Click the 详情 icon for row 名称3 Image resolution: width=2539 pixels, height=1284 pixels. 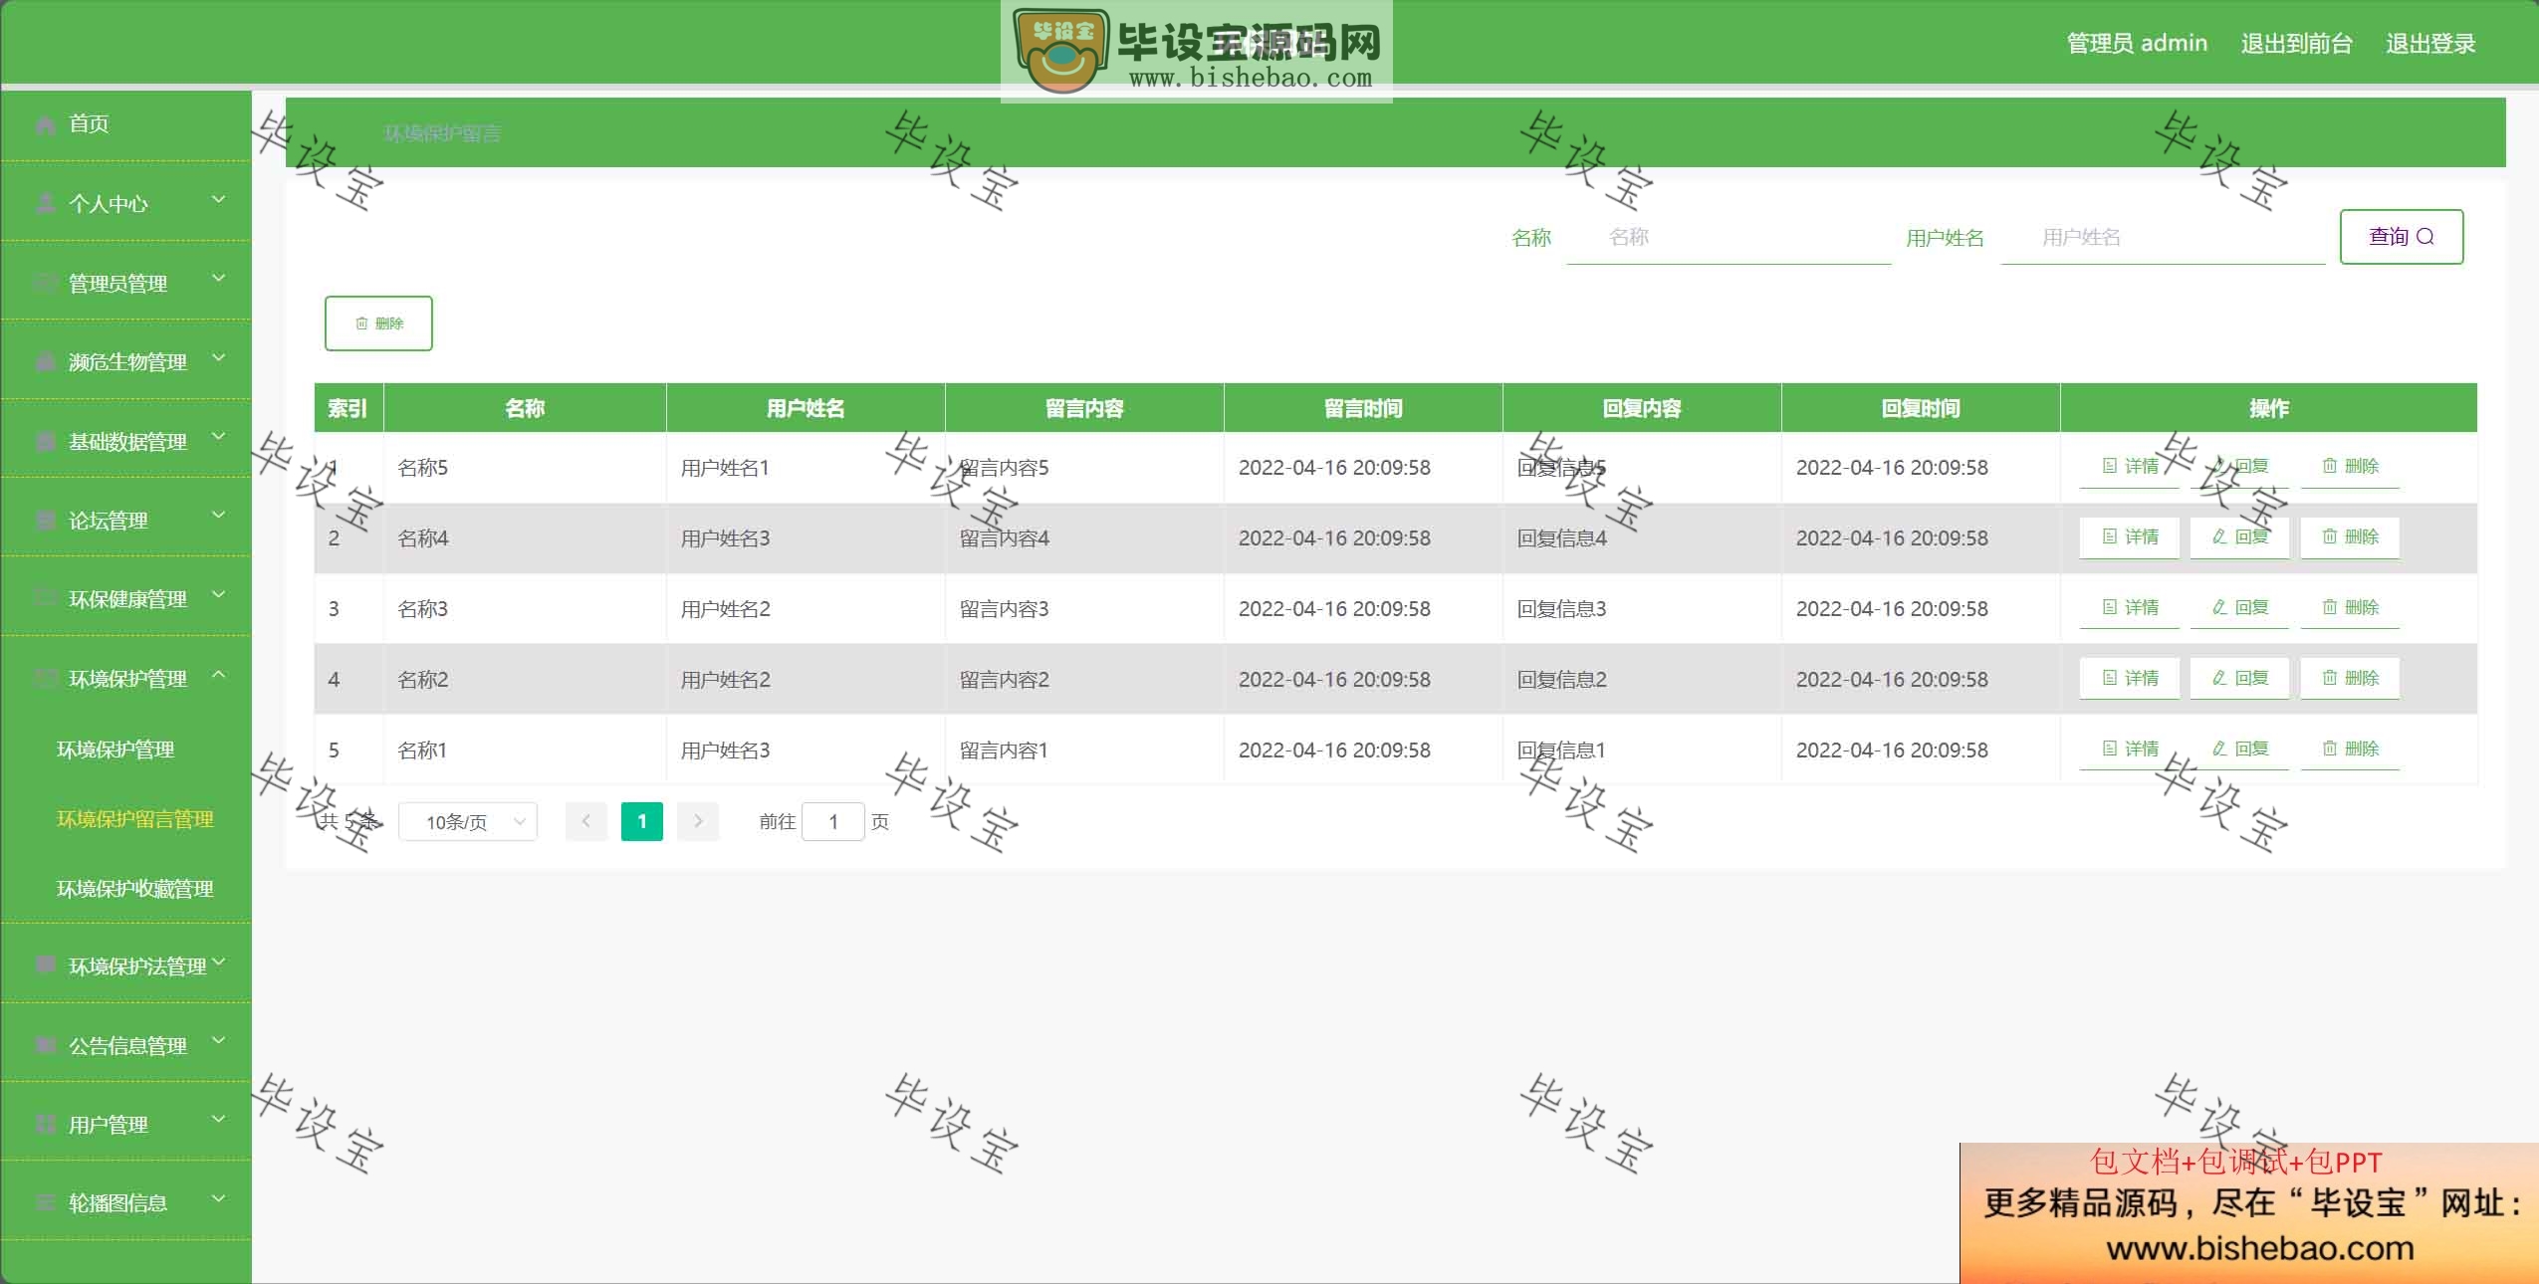point(2109,607)
